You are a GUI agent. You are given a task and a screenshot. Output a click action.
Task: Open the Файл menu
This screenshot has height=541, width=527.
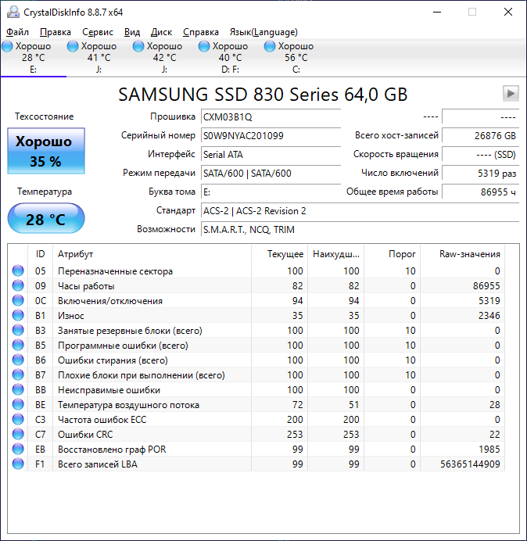pos(18,32)
